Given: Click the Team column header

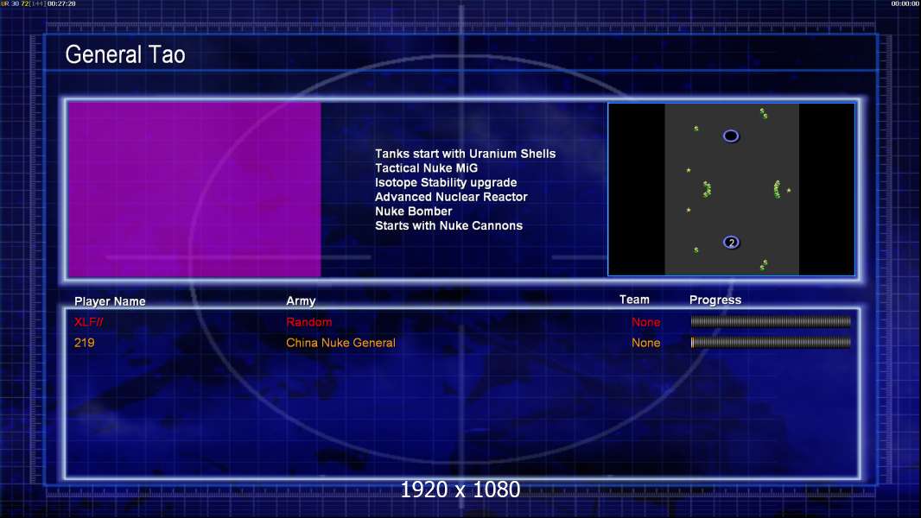Looking at the screenshot, I should 634,300.
